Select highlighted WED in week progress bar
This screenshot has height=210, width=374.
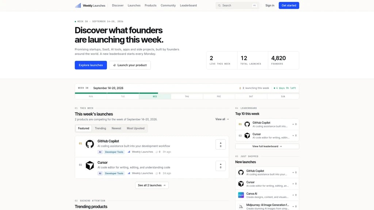pyautogui.click(x=155, y=96)
